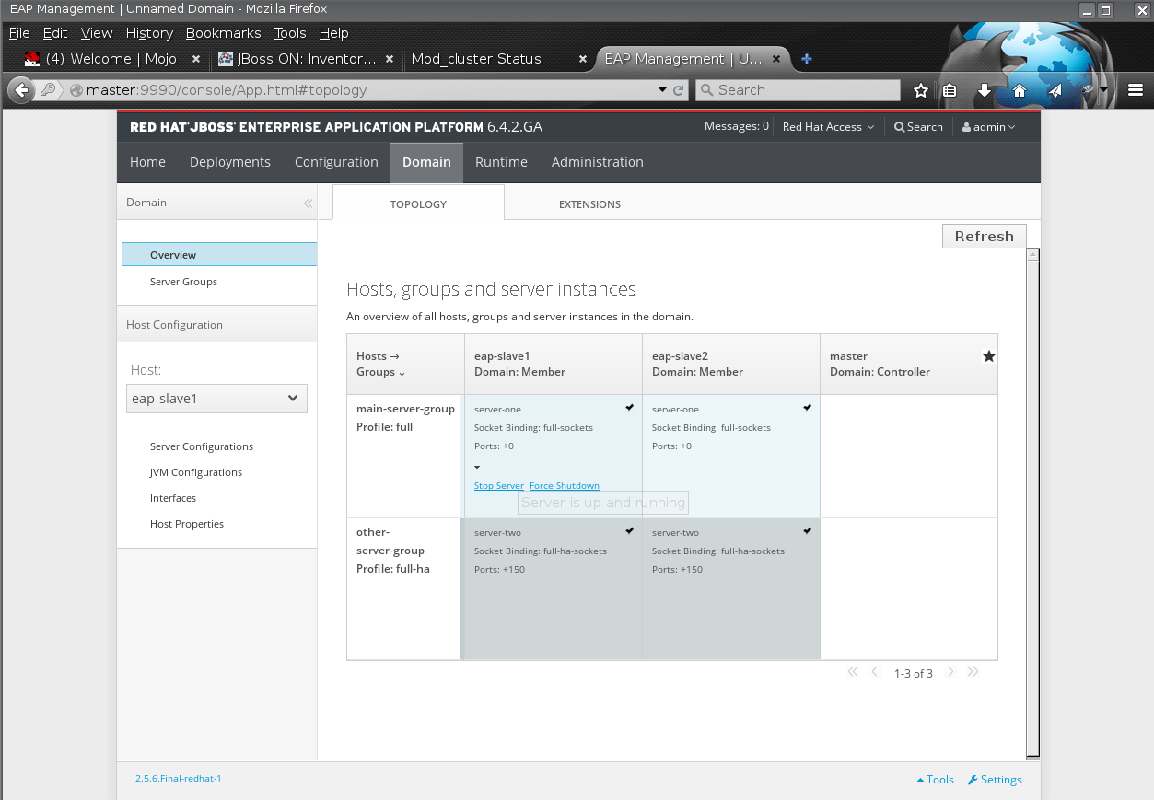Open the Administration section
Image resolution: width=1154 pixels, height=800 pixels.
pyautogui.click(x=598, y=162)
